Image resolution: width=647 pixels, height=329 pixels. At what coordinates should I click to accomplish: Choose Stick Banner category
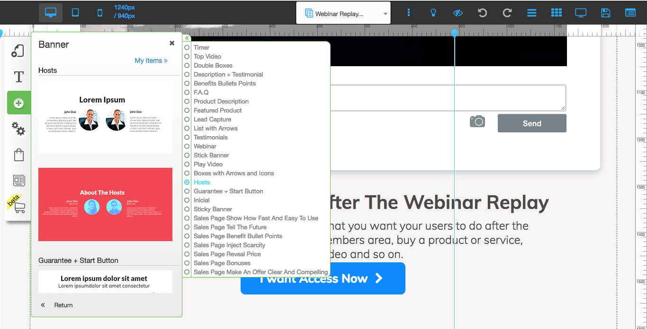pos(211,155)
